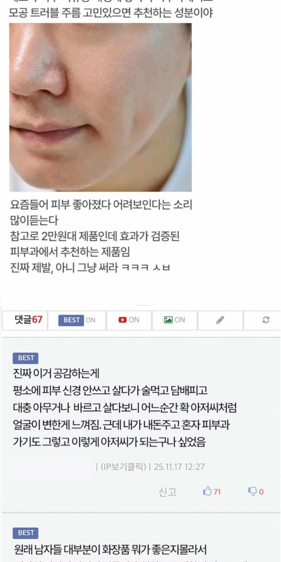
Task: Click the post text line mentioning 2만원대 제품
Action: (94, 237)
